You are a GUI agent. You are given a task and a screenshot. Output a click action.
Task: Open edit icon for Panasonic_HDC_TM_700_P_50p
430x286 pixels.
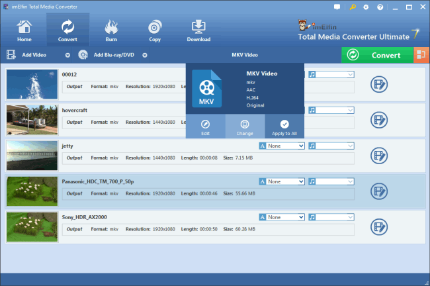pos(379,191)
